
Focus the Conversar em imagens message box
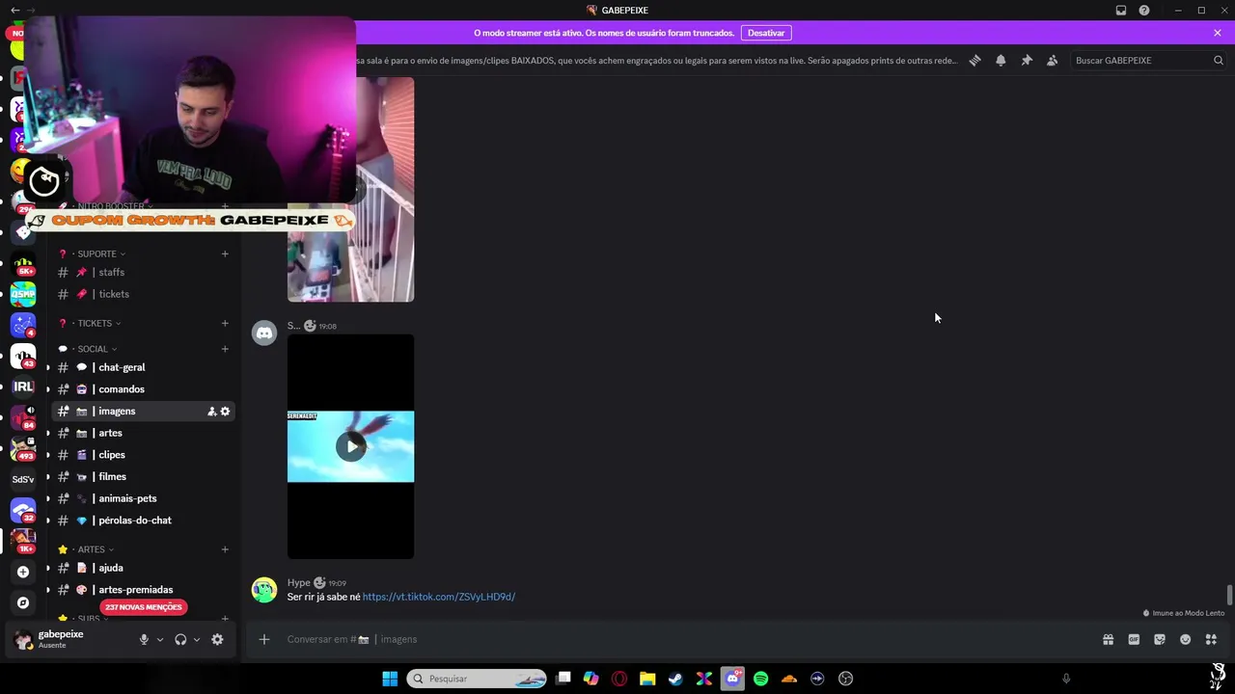coord(689,639)
